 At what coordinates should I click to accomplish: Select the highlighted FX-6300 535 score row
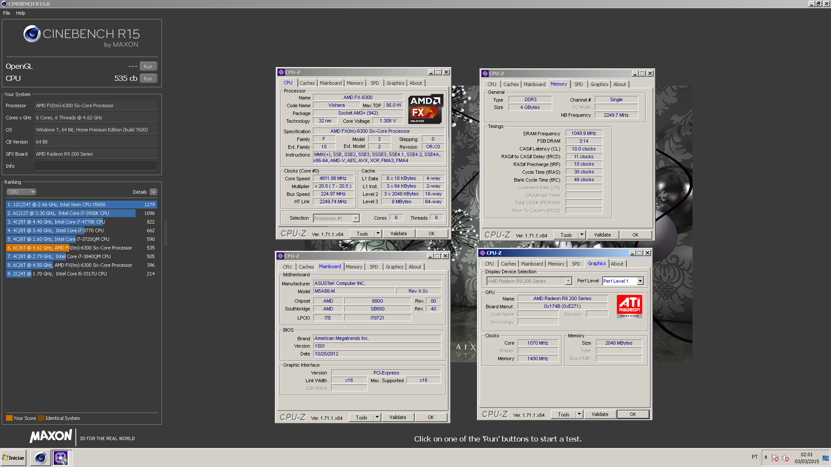coord(81,248)
